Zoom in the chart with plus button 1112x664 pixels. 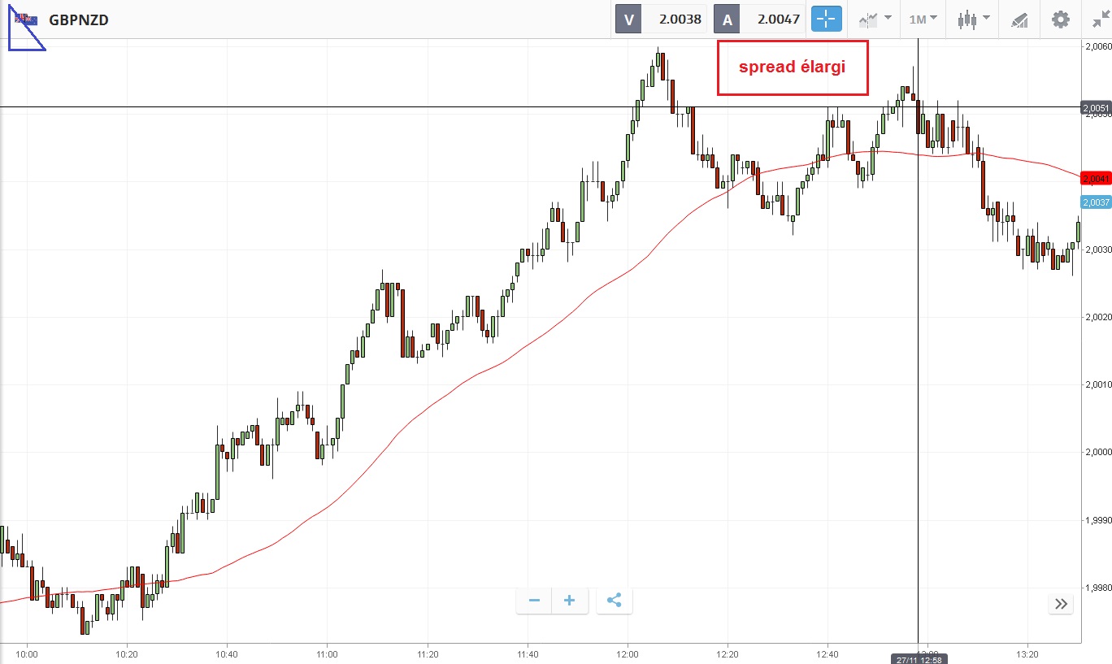(570, 601)
